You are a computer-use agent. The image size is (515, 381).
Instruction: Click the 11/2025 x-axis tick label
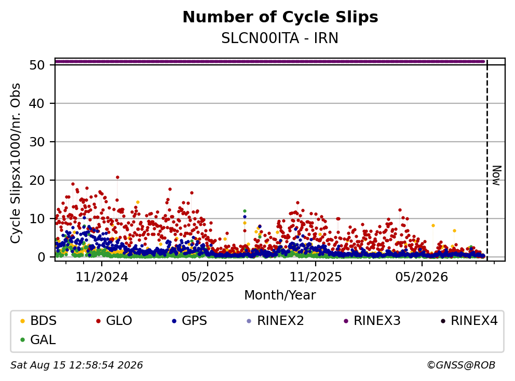coord(316,277)
